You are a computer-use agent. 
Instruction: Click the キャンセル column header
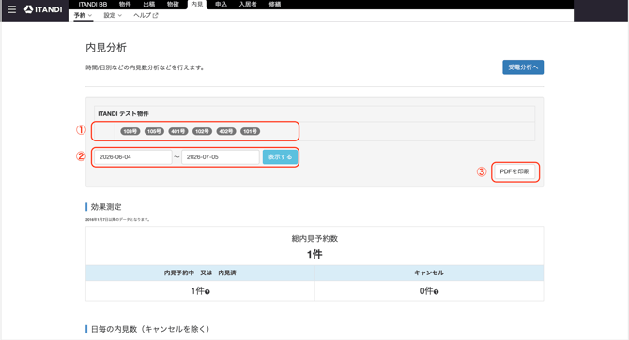pos(429,273)
